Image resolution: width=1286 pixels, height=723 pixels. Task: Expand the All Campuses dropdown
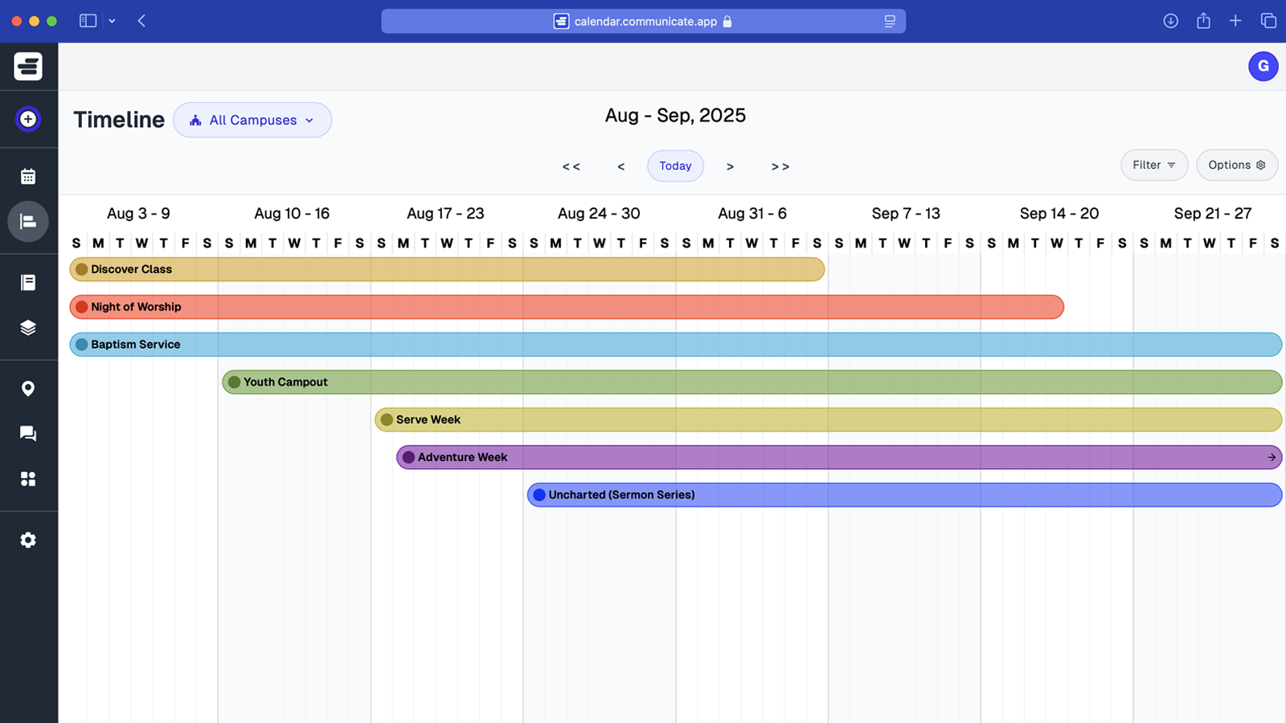pyautogui.click(x=252, y=120)
